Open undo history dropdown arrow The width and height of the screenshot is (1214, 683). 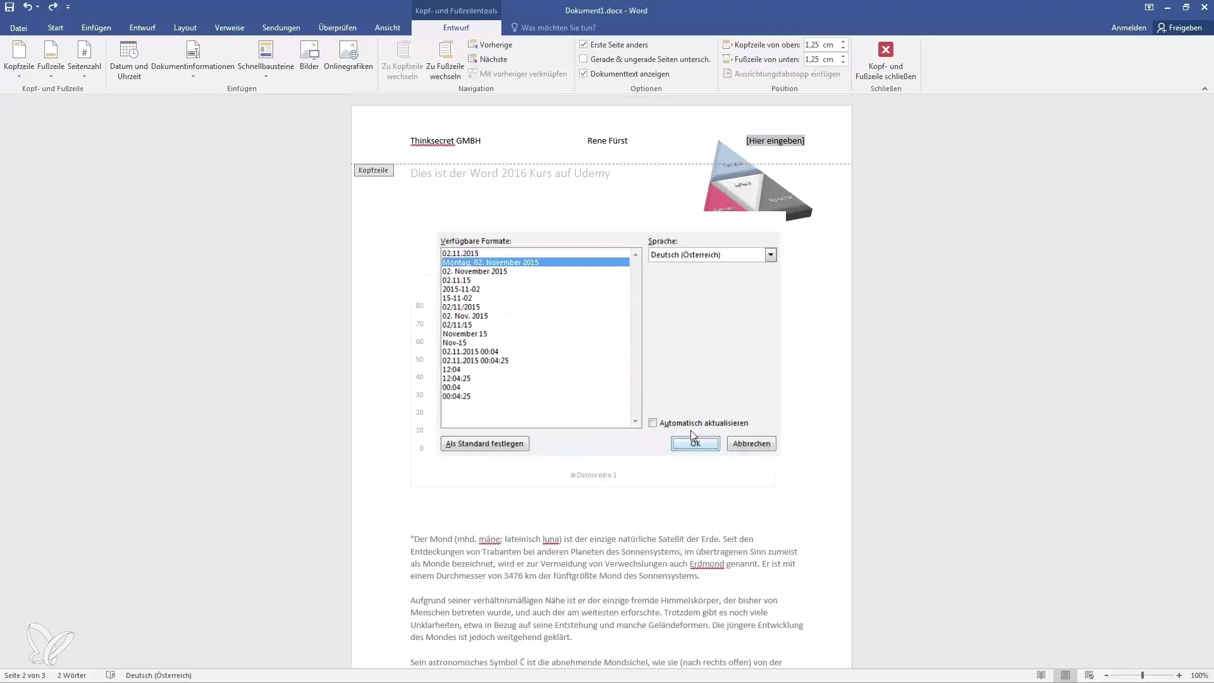(x=38, y=7)
